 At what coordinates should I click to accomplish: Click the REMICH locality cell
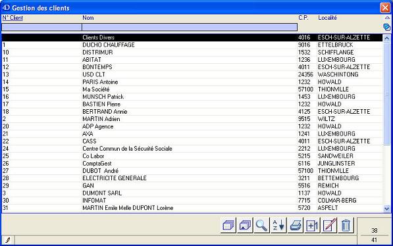tap(328, 185)
